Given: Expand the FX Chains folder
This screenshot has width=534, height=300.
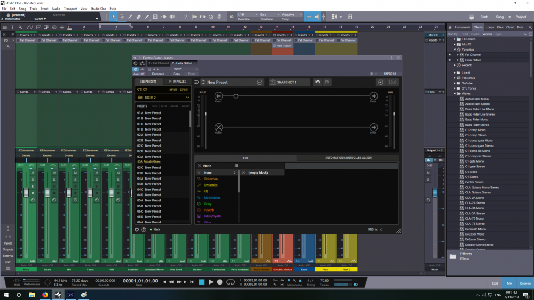Looking at the screenshot, I should tap(454, 39).
